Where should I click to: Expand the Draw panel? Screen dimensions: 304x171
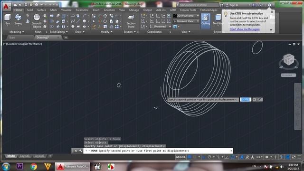coord(80,32)
